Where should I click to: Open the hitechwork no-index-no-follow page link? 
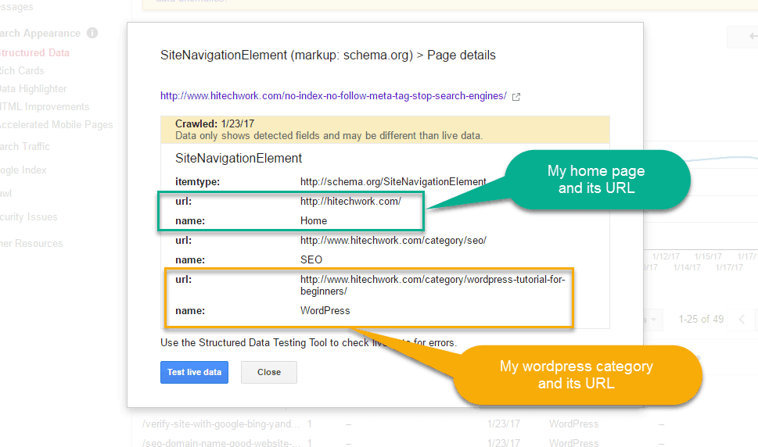(333, 96)
